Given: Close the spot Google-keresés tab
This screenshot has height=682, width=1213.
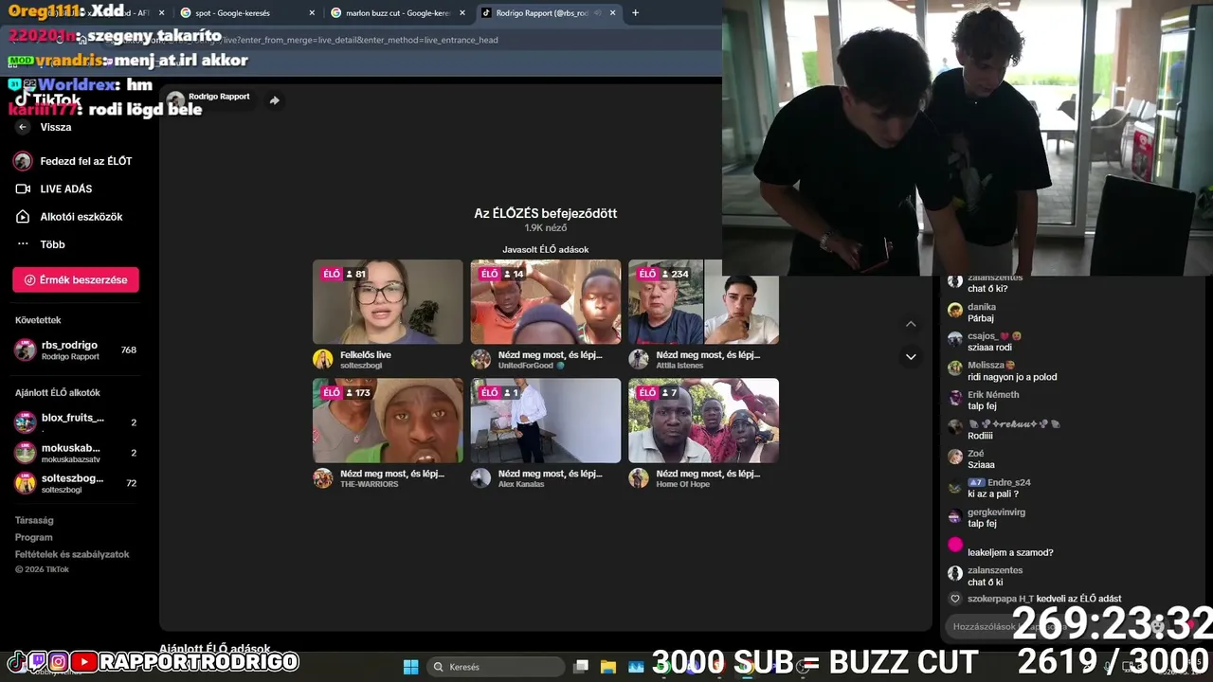Looking at the screenshot, I should (312, 13).
